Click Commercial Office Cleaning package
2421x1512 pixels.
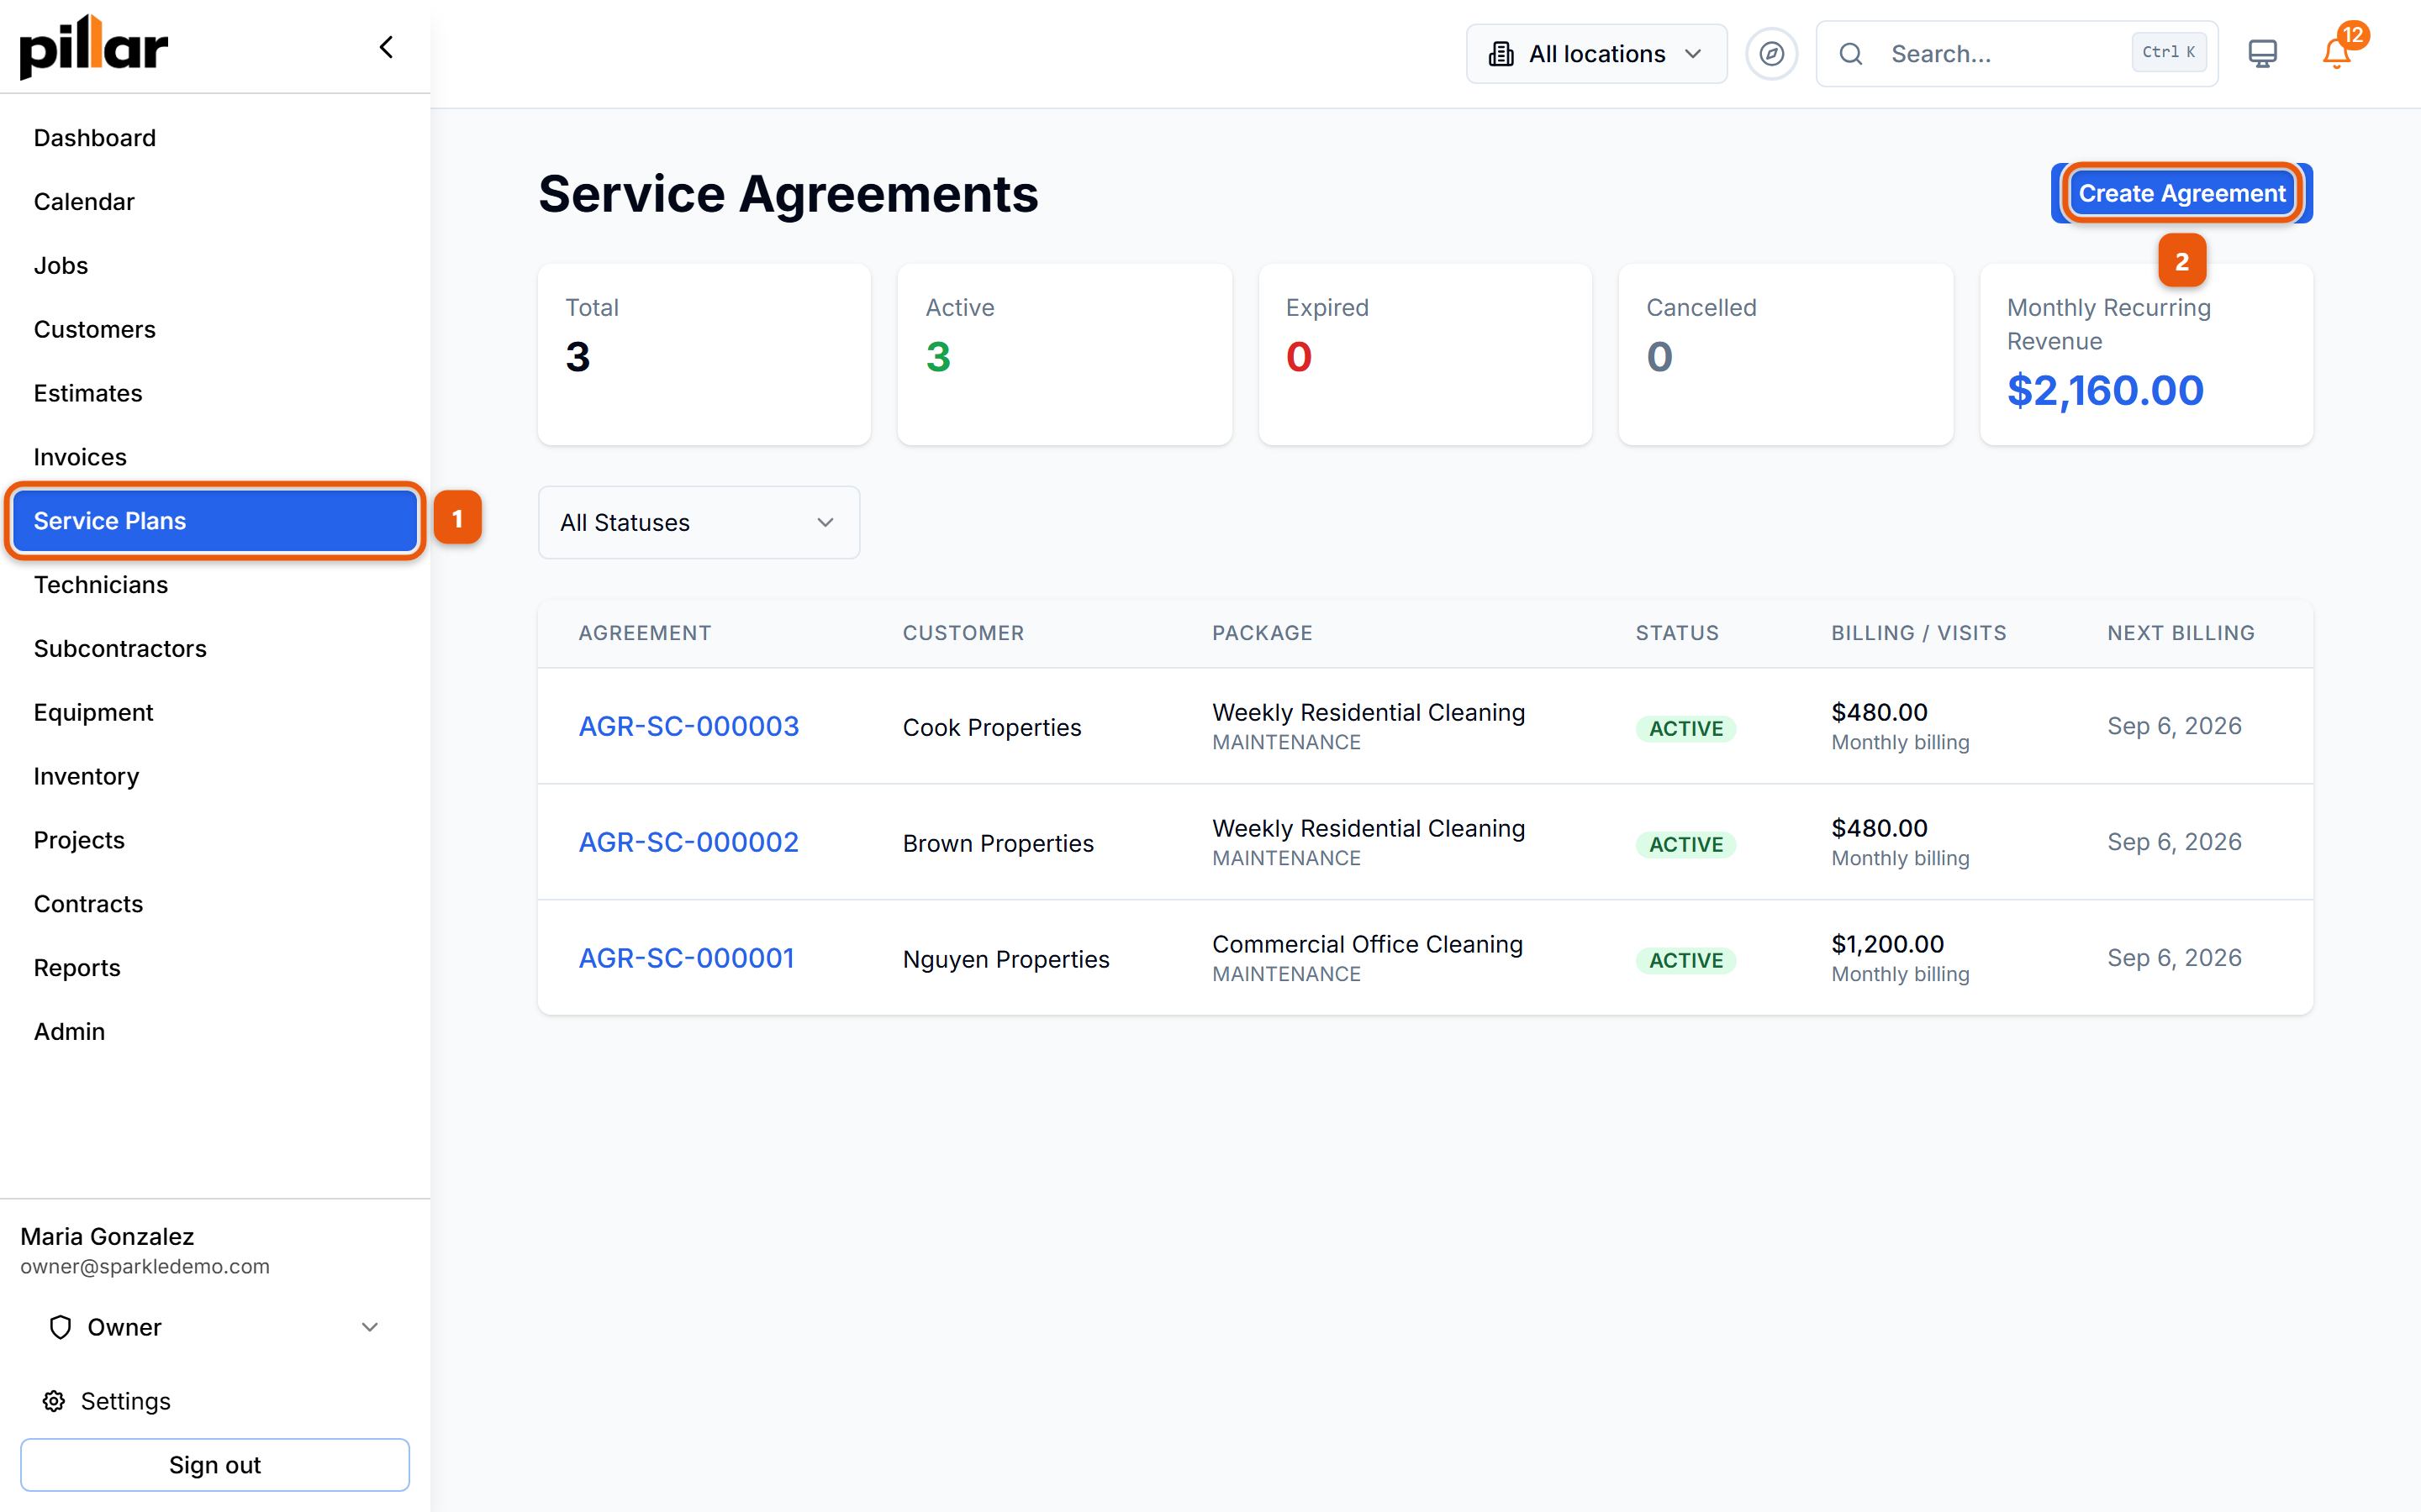coord(1367,944)
